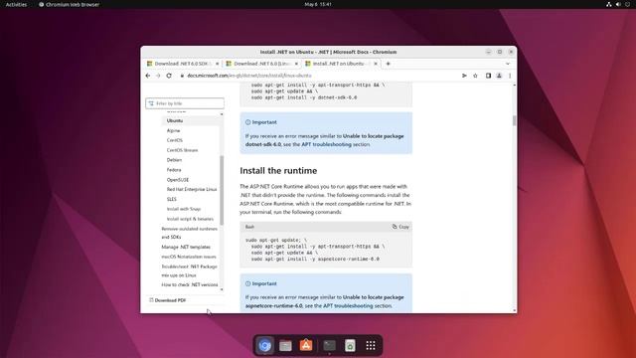This screenshot has width=636, height=358.
Task: Close the Install .NET on Ubuntu tab
Action: (376, 64)
